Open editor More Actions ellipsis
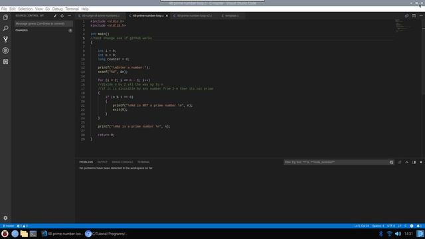Viewport: 425px width, 239px height. point(421,16)
